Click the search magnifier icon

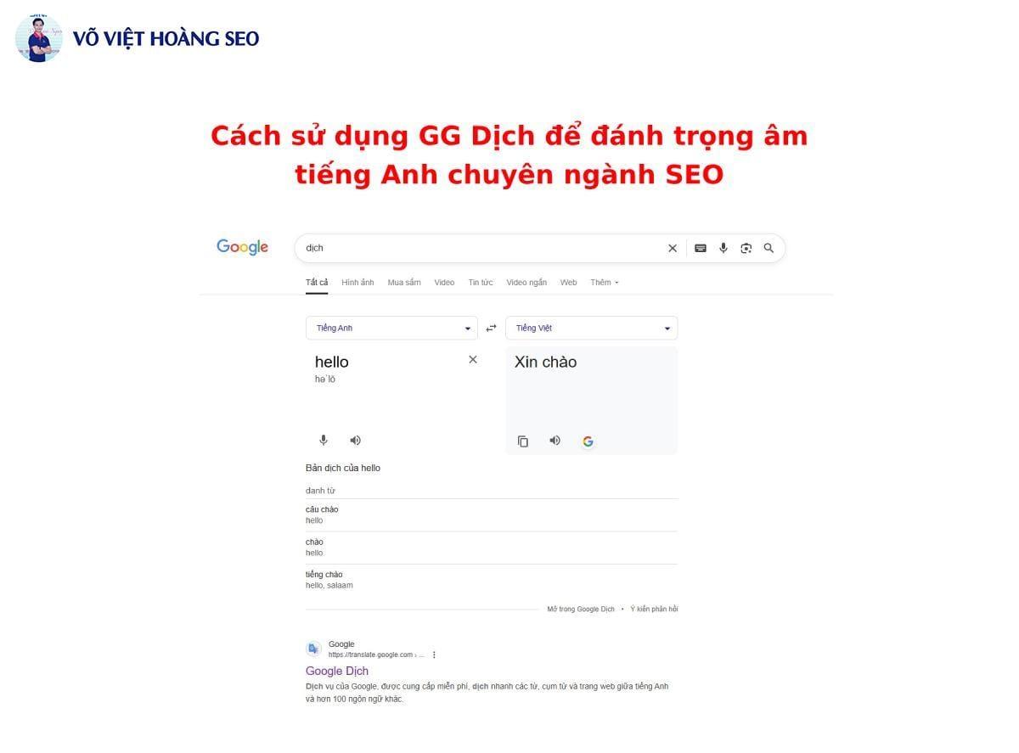[768, 248]
